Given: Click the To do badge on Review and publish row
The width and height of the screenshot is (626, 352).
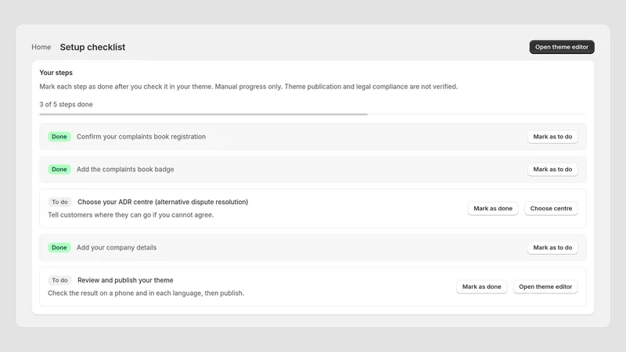Looking at the screenshot, I should tap(60, 280).
